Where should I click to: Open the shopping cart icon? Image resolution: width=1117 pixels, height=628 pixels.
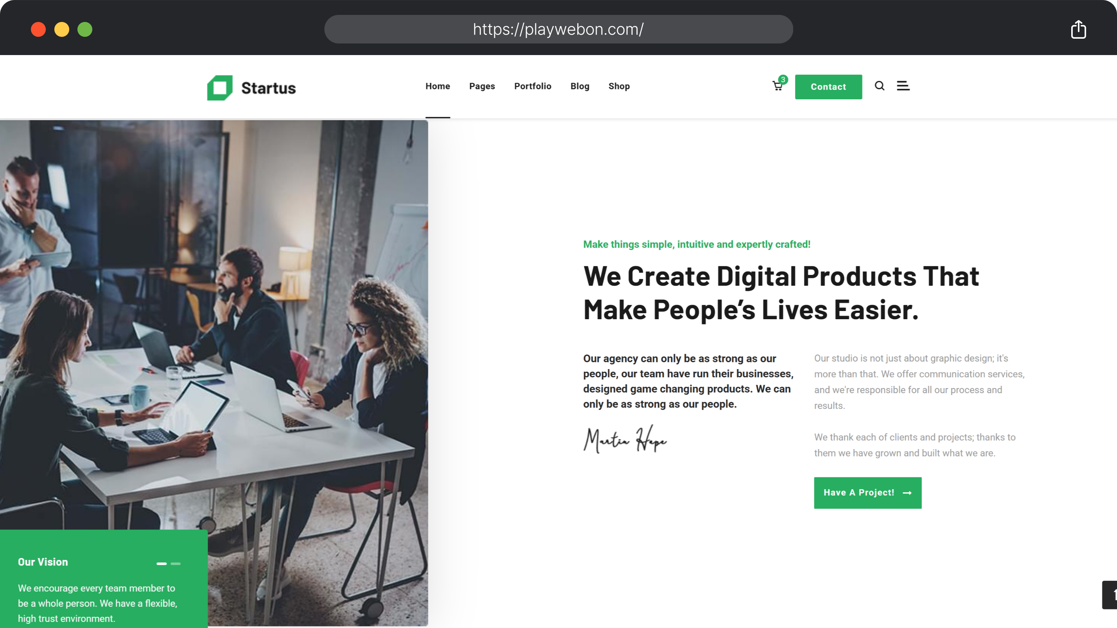coord(777,86)
